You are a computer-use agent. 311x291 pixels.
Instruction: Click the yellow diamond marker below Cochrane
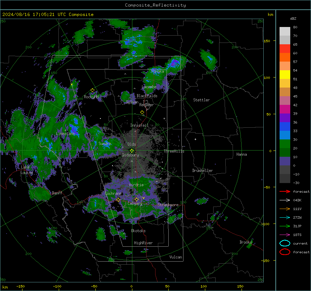[x=119, y=200]
